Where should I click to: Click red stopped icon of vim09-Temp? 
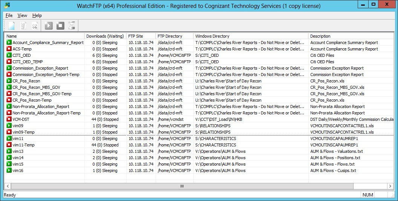(9, 132)
